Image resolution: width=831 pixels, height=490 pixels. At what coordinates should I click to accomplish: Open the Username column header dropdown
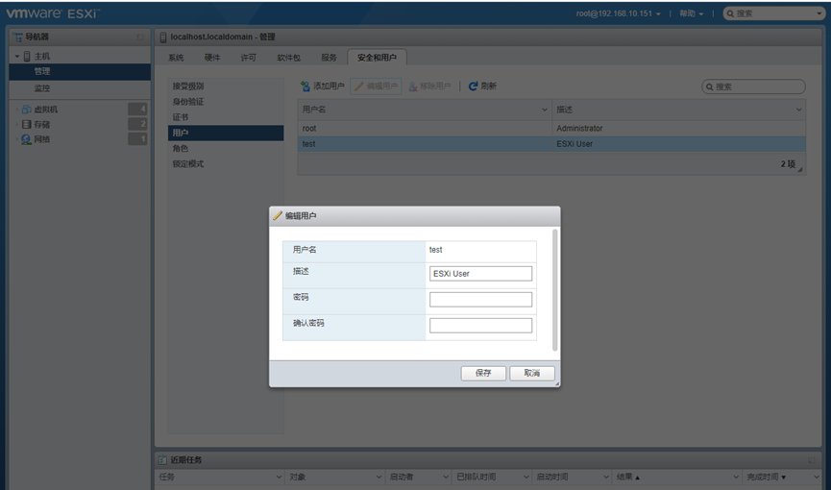click(545, 110)
